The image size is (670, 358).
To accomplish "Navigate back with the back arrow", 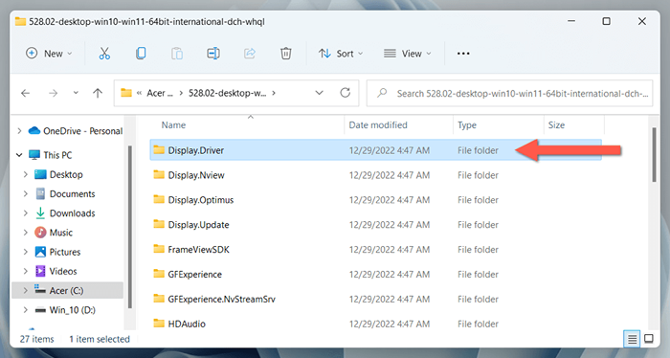I will pos(26,93).
